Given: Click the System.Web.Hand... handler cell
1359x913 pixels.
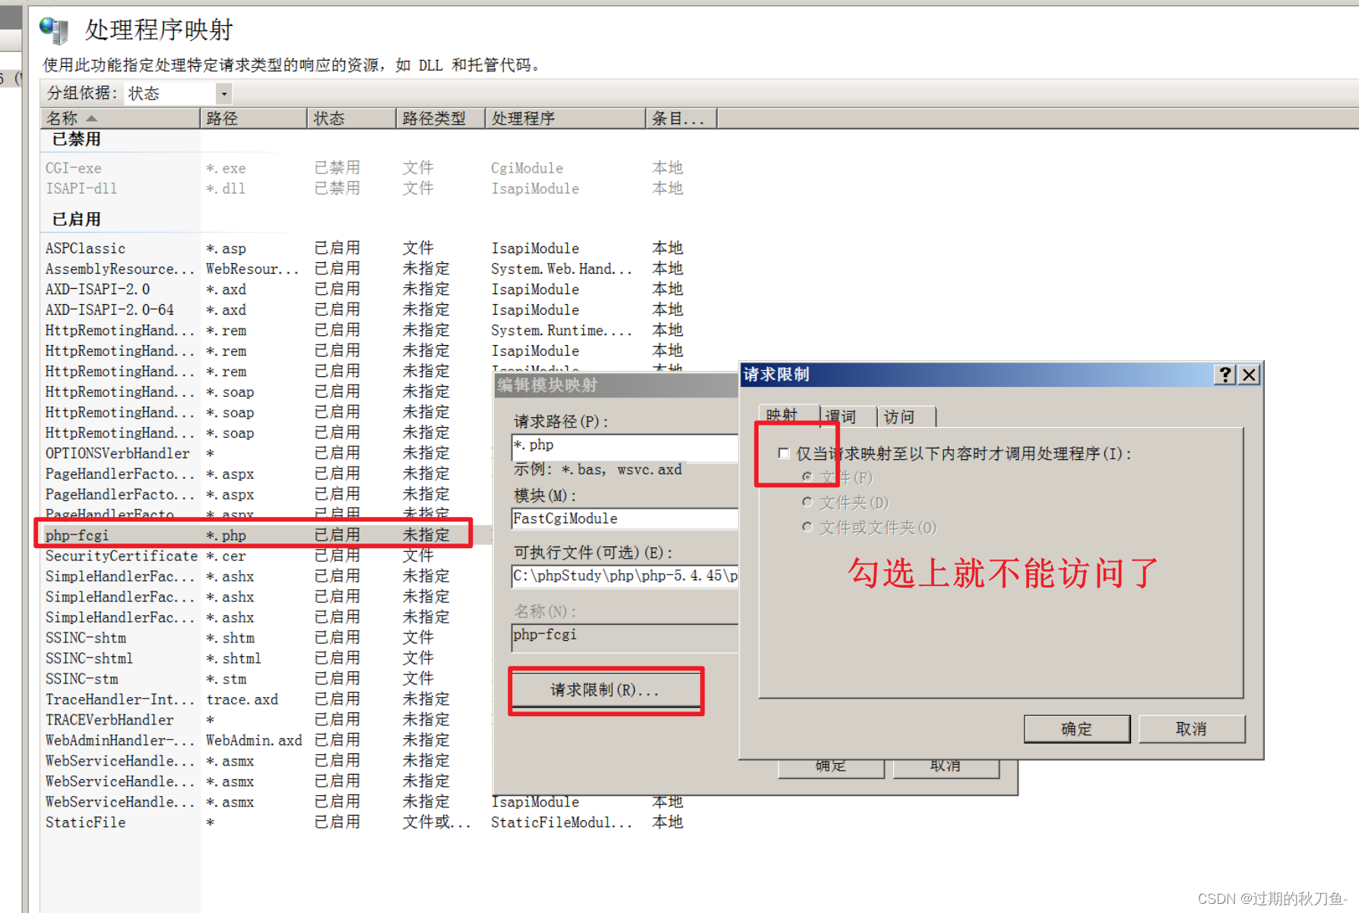Looking at the screenshot, I should point(561,269).
